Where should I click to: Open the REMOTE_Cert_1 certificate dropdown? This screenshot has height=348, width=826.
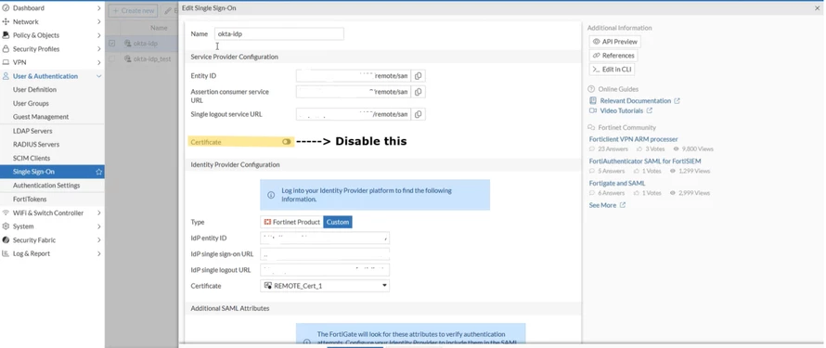[325, 286]
